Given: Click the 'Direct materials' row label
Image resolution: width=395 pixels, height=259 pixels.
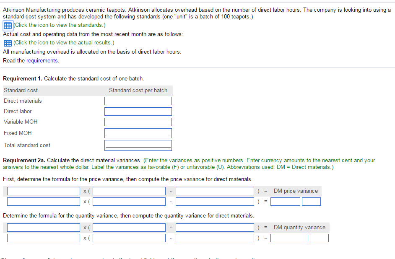Looking at the screenshot, I should [x=23, y=101].
